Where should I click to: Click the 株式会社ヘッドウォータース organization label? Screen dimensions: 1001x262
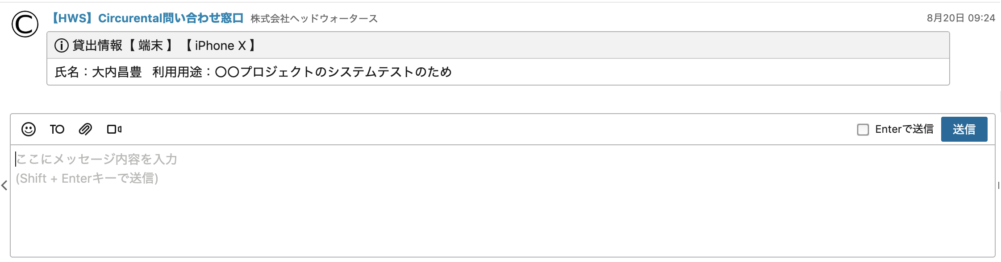pyautogui.click(x=314, y=19)
